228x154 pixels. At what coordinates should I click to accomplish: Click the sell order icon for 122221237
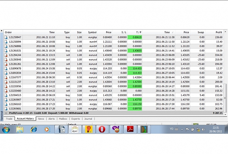pos(6,82)
